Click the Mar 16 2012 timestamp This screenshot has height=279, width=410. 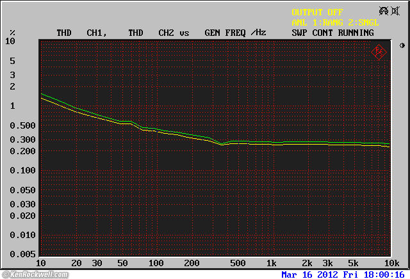343,275
